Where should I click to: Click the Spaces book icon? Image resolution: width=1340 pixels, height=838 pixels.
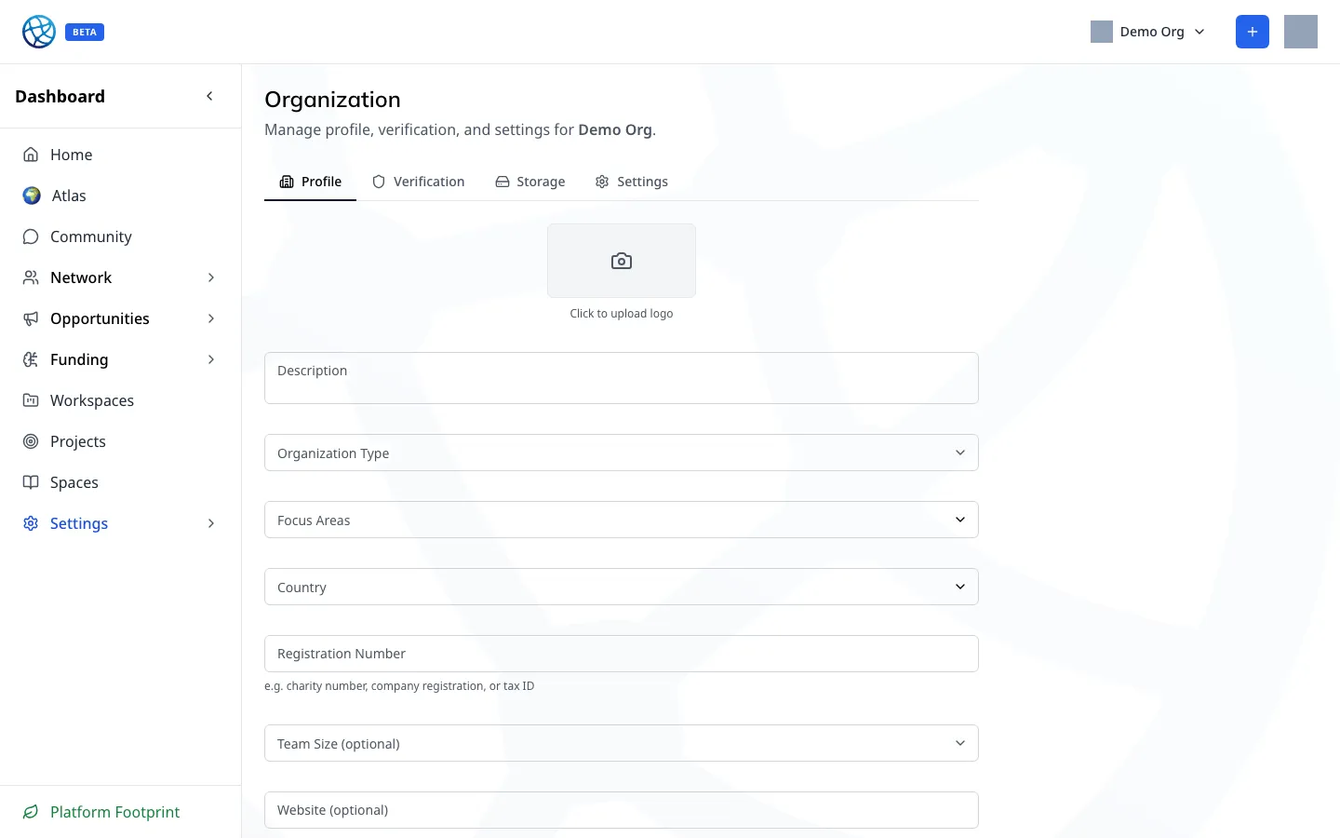coord(31,482)
